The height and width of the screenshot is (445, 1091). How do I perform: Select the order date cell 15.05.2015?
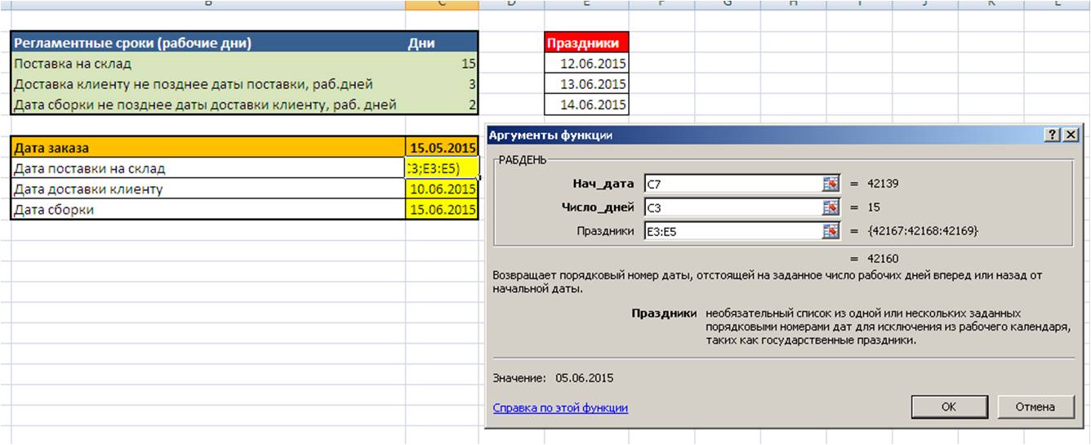pyautogui.click(x=442, y=148)
